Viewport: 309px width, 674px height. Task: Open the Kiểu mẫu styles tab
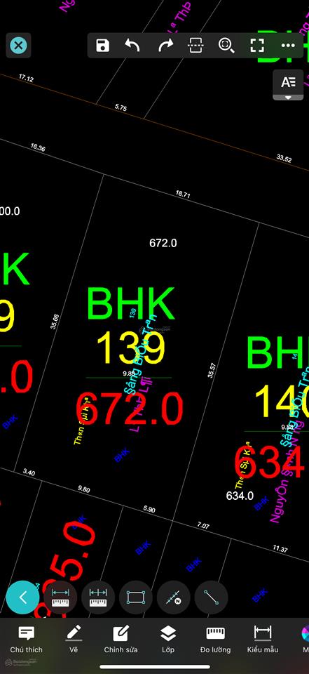[x=263, y=640]
